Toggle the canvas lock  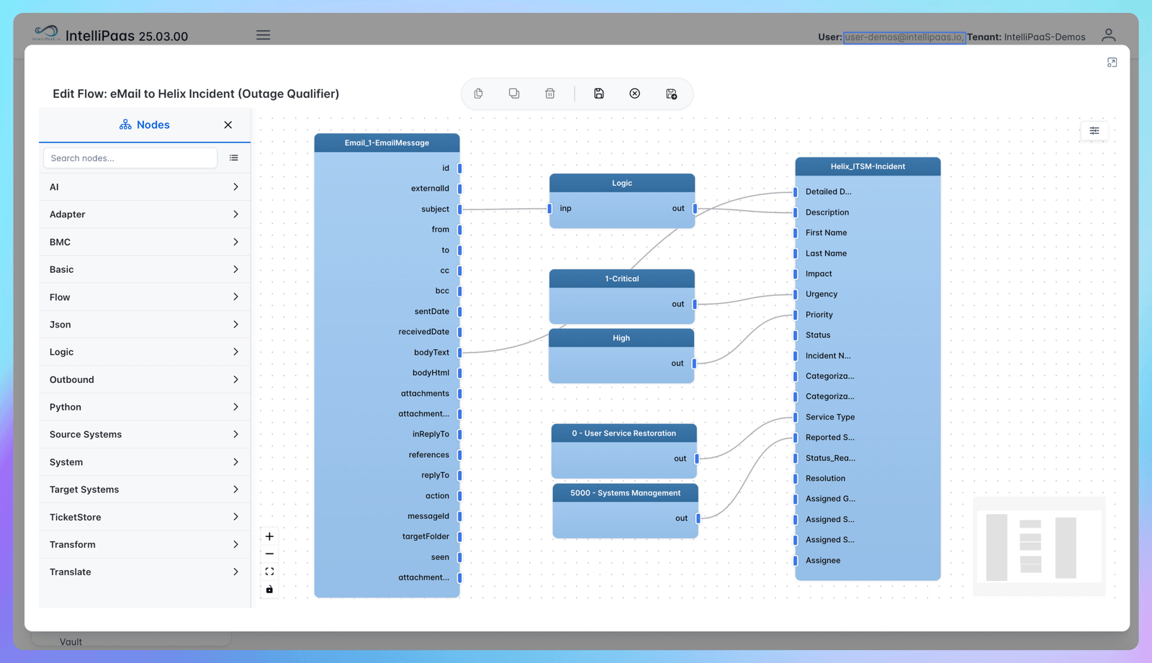pyautogui.click(x=269, y=590)
